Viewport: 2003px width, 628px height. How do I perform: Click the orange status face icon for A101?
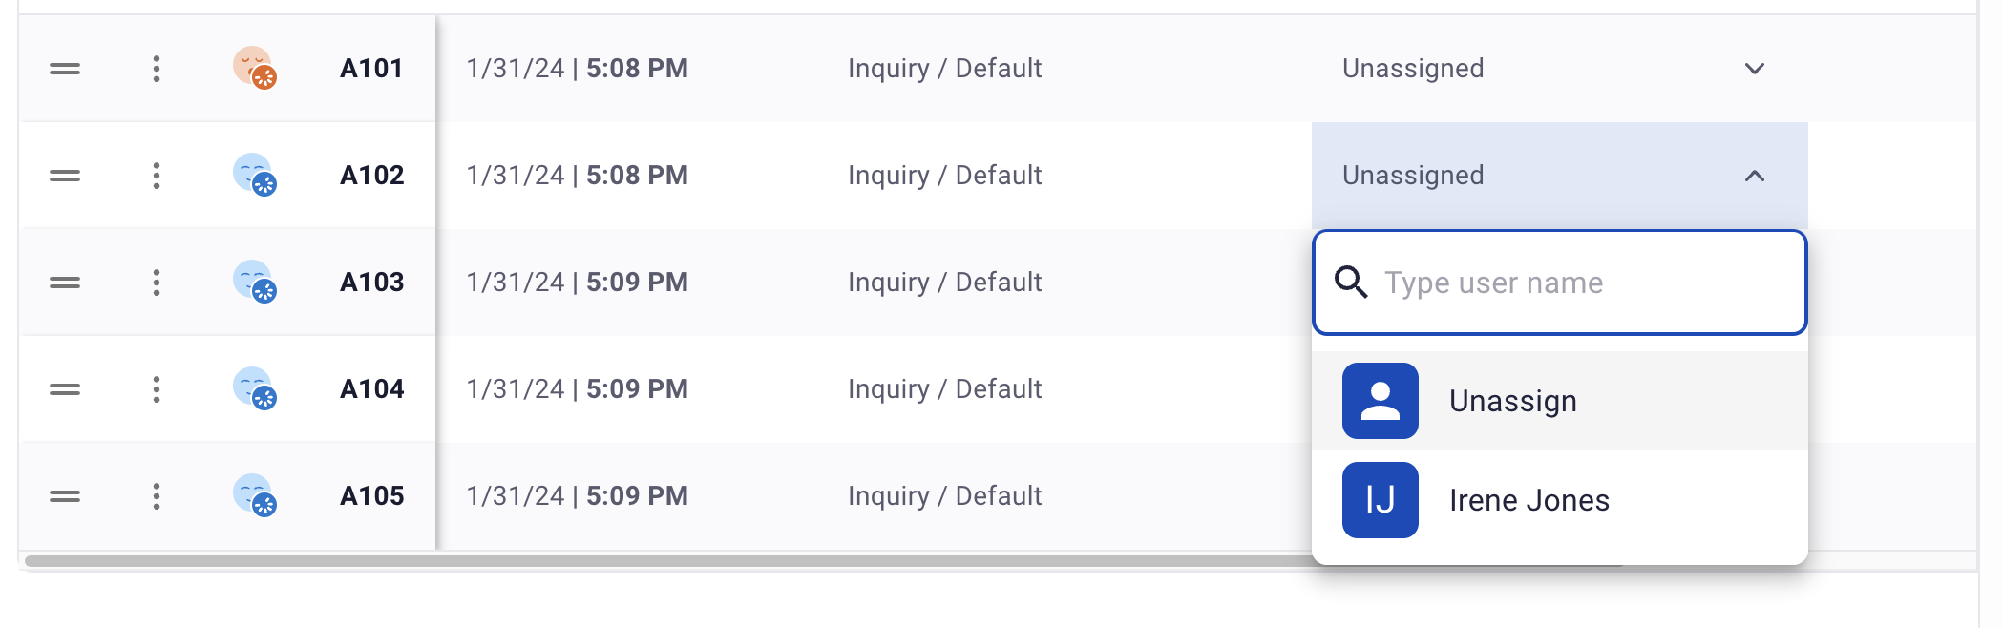[x=255, y=69]
